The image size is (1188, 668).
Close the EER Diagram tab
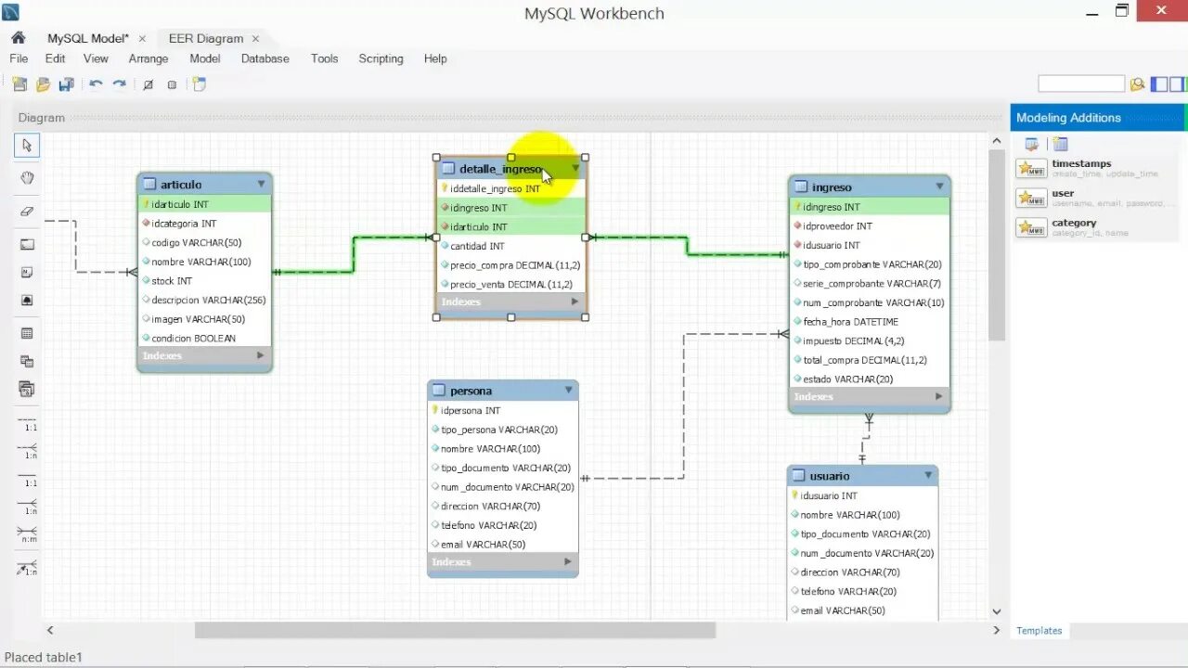tap(255, 39)
